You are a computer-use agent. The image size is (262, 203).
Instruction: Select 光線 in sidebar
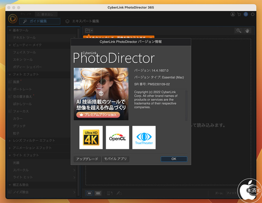click(x=16, y=163)
